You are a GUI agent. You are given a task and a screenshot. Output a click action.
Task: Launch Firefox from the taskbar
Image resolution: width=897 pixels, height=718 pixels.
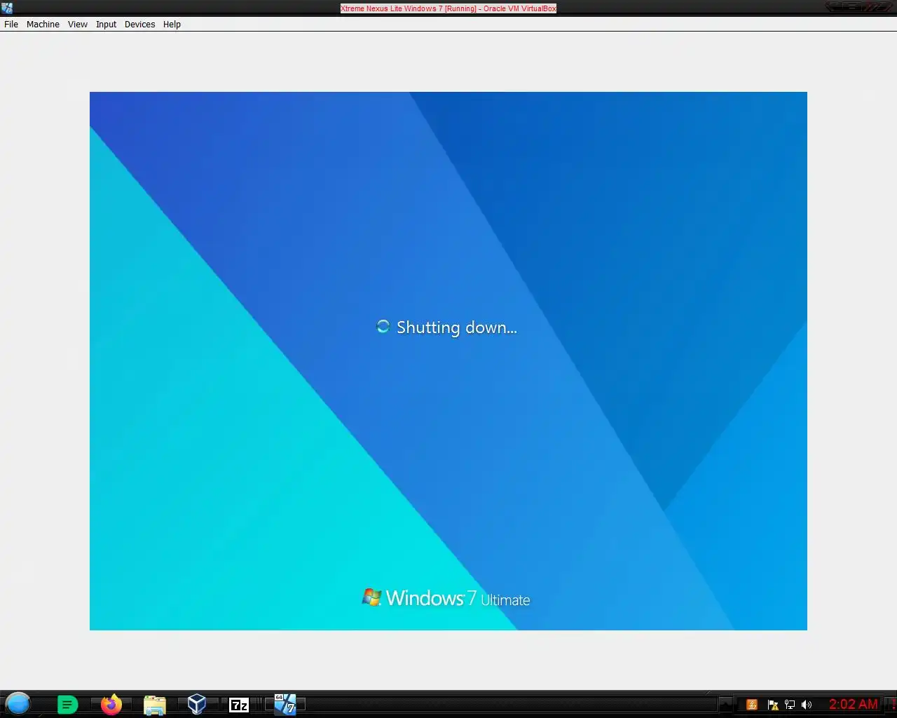click(x=111, y=704)
